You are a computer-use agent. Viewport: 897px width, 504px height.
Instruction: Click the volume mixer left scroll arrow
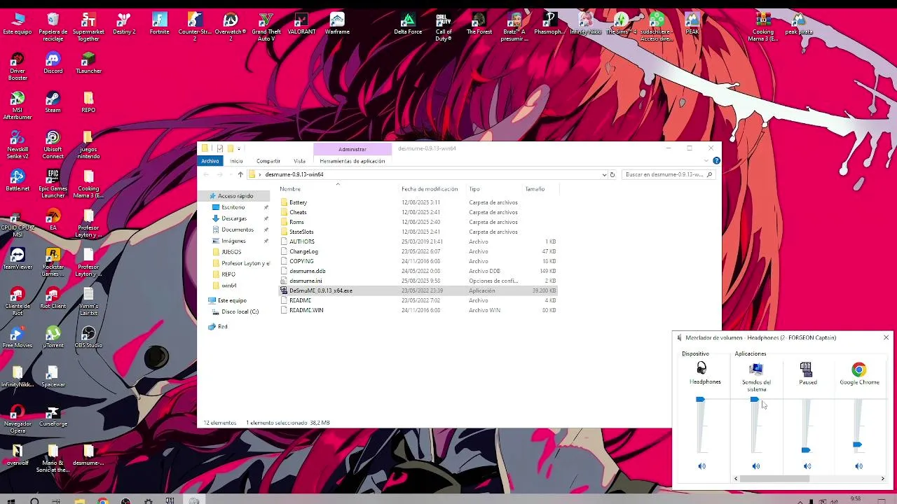coord(736,479)
